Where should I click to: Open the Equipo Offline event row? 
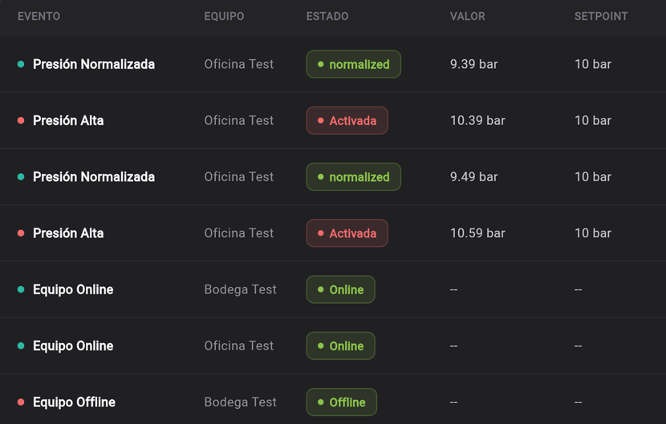(x=333, y=402)
